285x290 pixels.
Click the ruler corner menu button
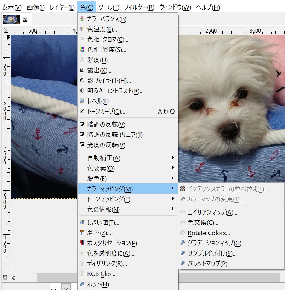6,30
